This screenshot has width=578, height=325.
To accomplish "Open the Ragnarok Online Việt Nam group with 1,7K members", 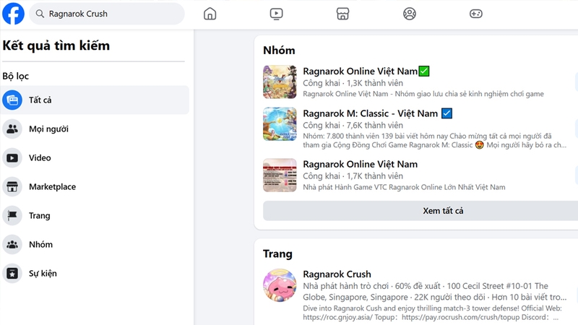I will click(360, 164).
